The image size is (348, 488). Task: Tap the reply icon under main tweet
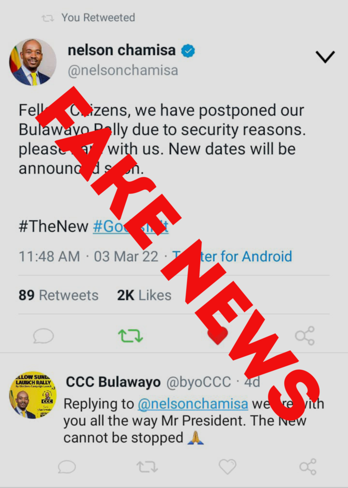43,336
